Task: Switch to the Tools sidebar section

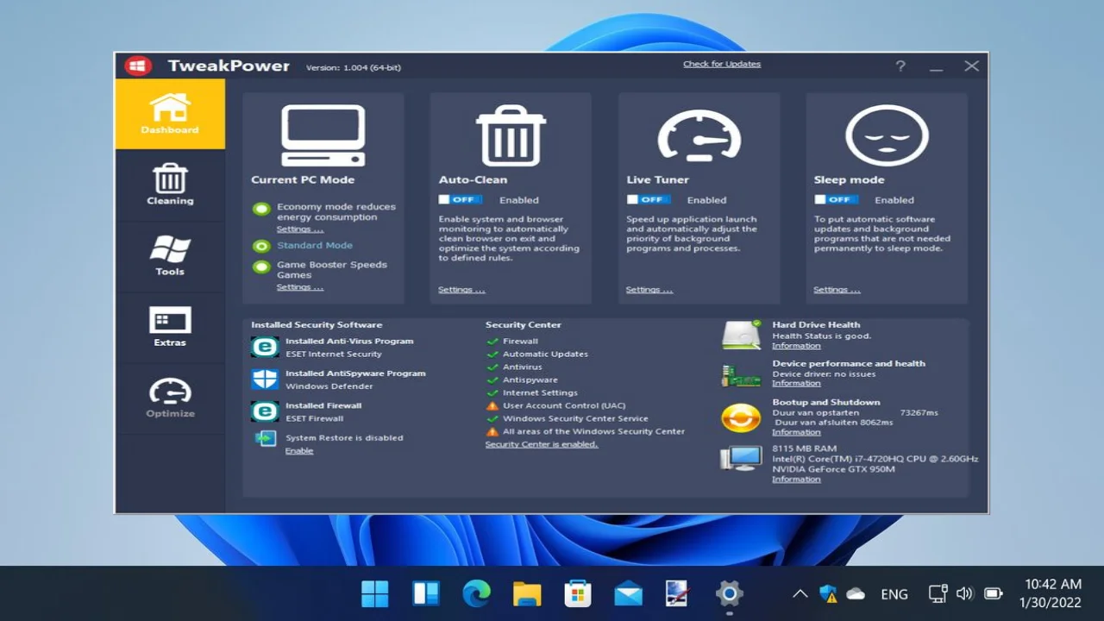Action: pyautogui.click(x=170, y=255)
